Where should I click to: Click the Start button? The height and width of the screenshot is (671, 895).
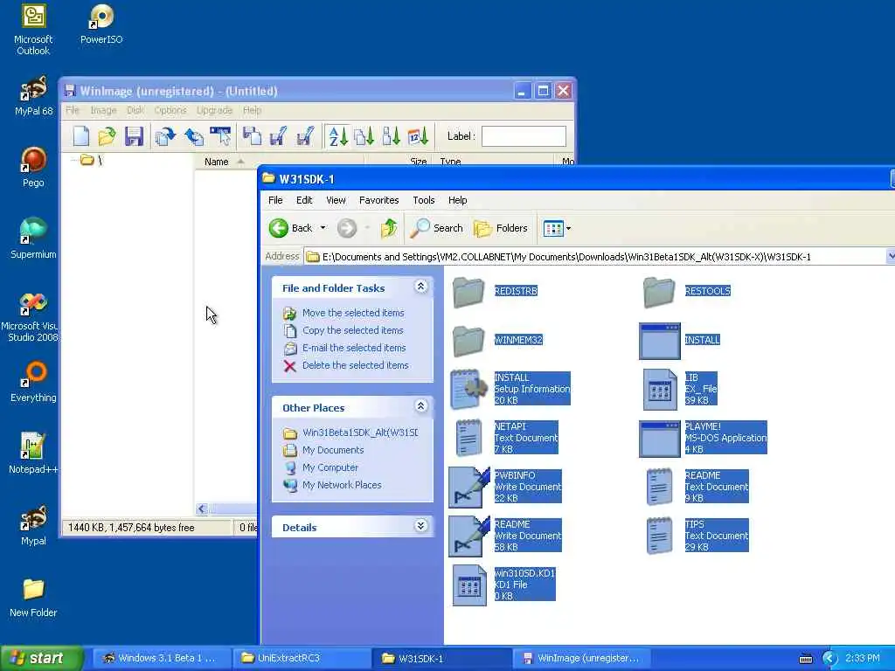pos(42,659)
